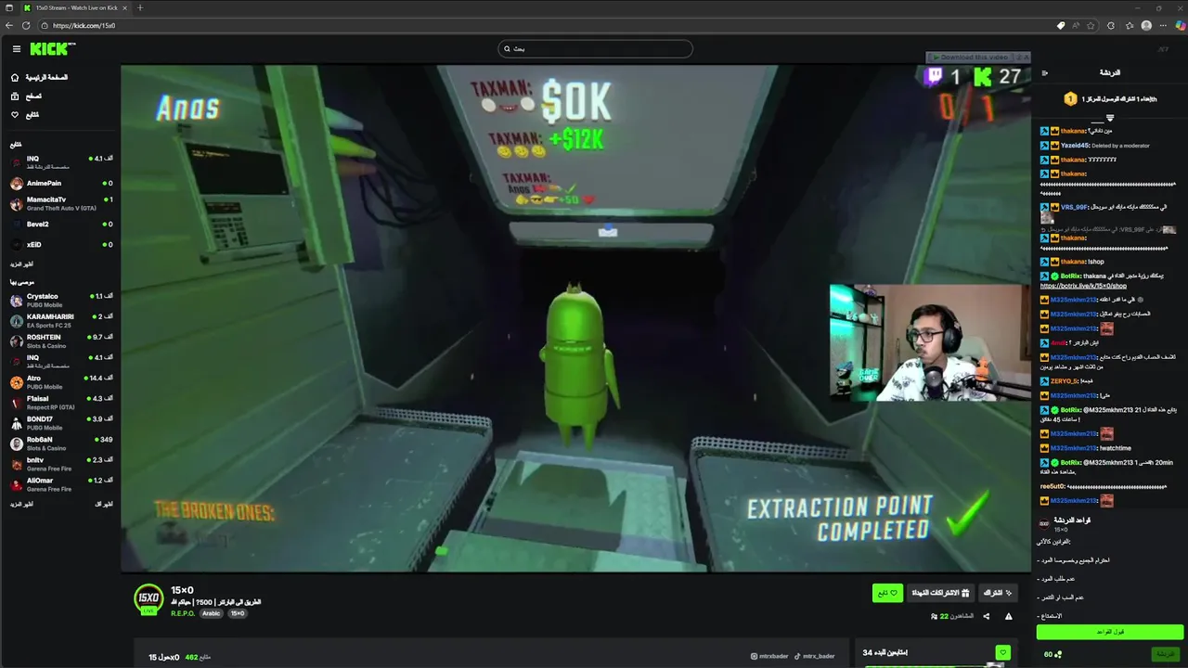The image size is (1188, 668).
Task: Open xEiD channel in sidebar
Action: pos(60,245)
